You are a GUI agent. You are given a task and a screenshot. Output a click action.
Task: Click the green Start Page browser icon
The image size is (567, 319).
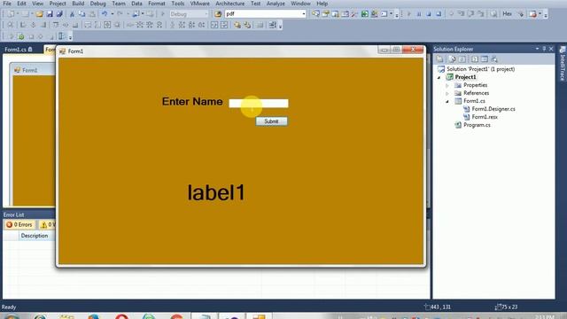[364, 14]
